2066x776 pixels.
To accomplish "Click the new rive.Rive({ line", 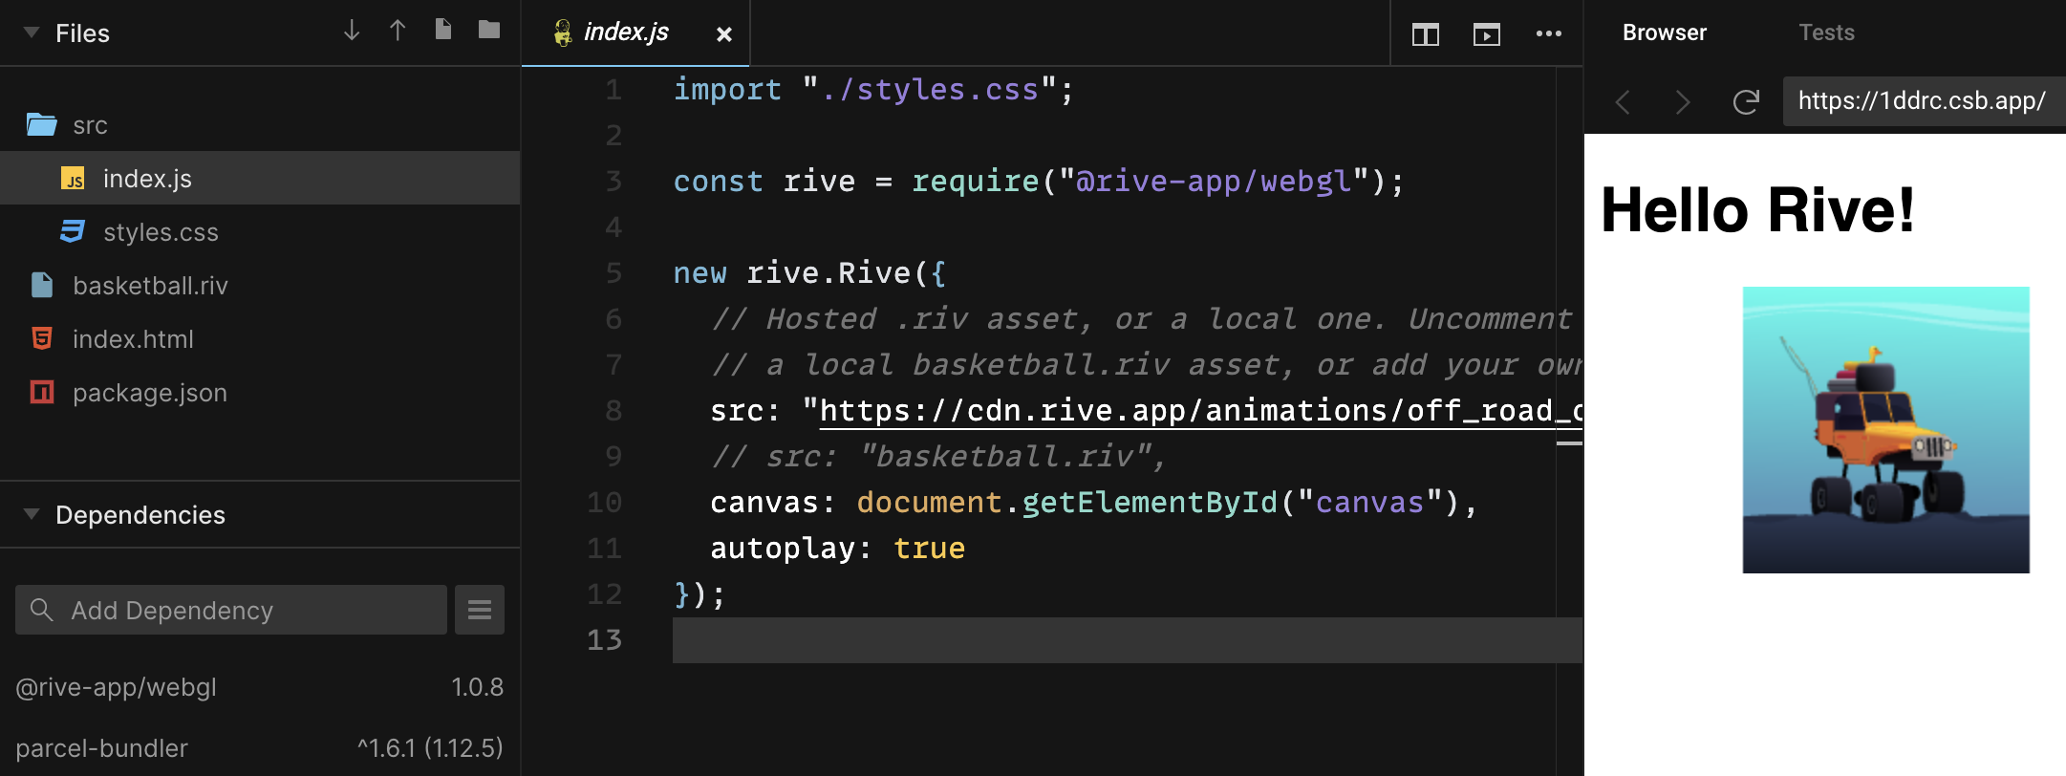I will pos(809,273).
